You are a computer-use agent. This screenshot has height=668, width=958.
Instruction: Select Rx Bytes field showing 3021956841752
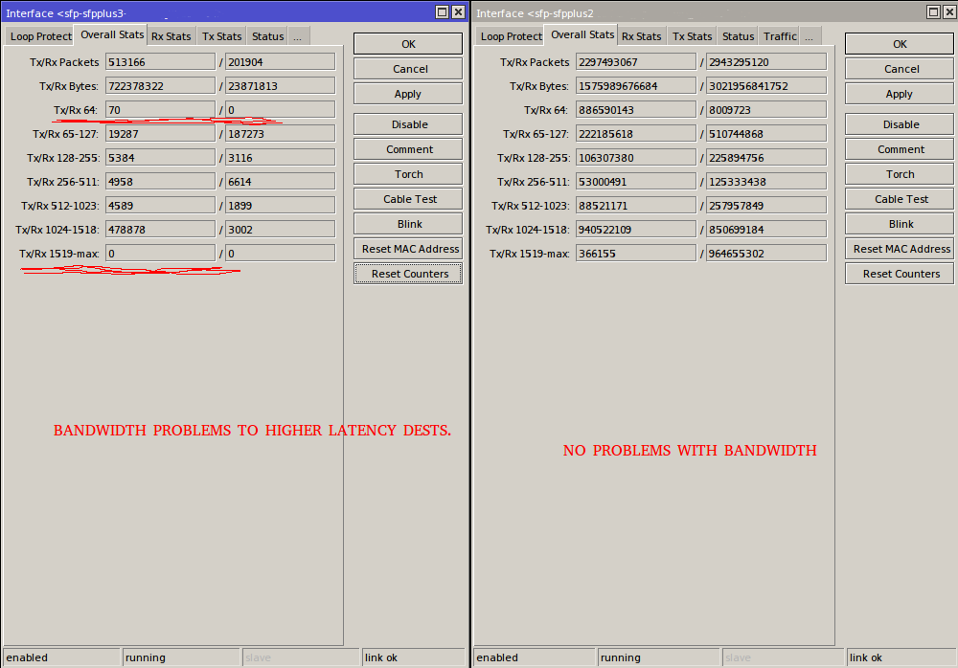pos(766,85)
